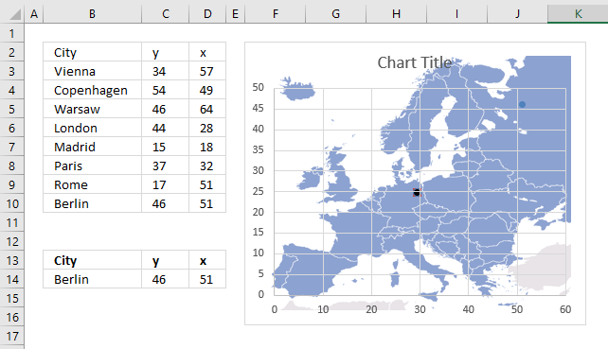Select the cell containing London
This screenshot has width=608, height=349.
point(92,129)
